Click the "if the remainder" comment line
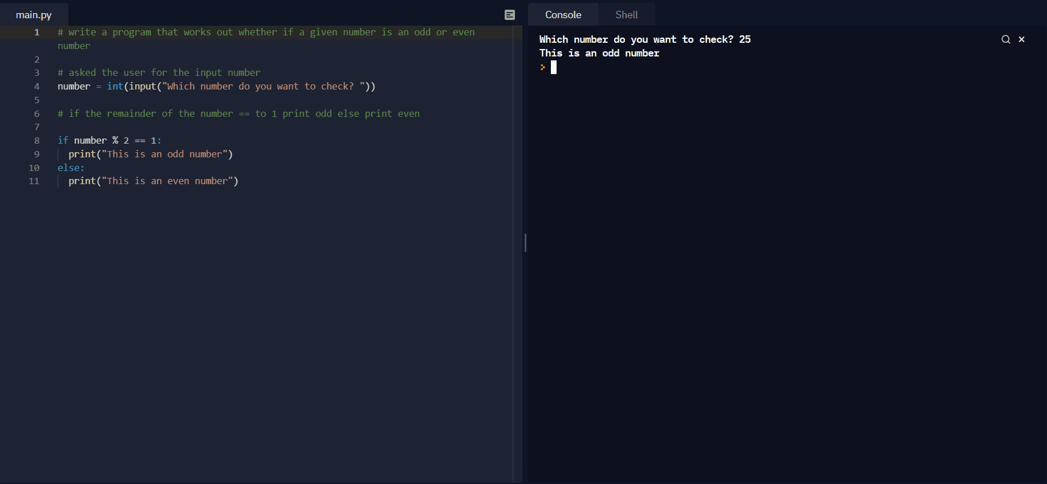This screenshot has width=1047, height=484. tap(238, 114)
